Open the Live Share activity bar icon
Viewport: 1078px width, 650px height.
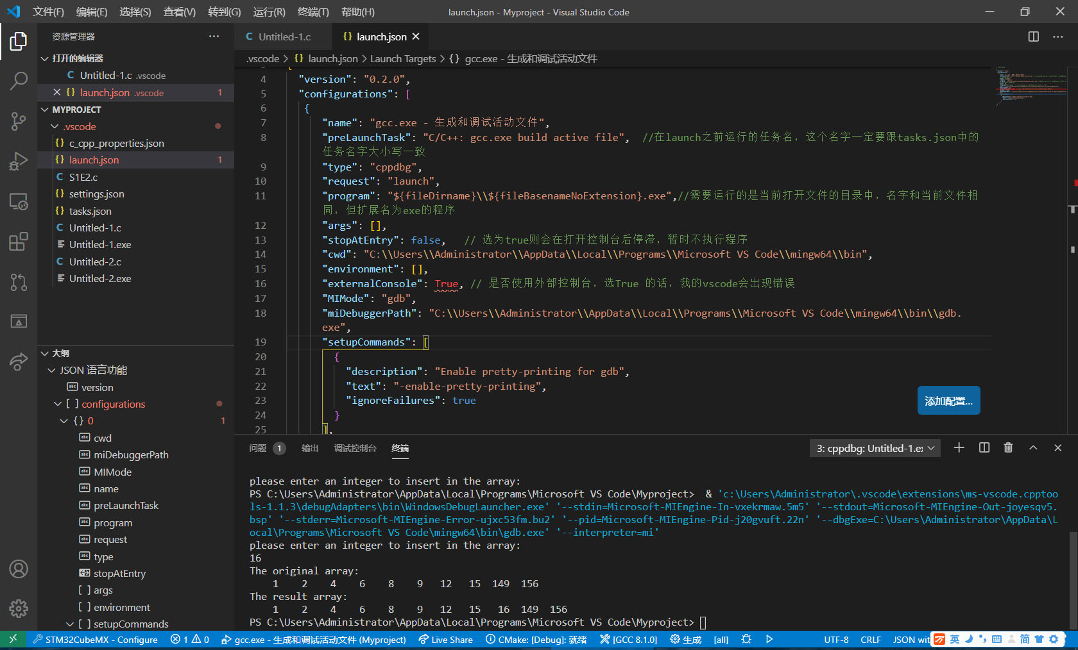pos(19,362)
